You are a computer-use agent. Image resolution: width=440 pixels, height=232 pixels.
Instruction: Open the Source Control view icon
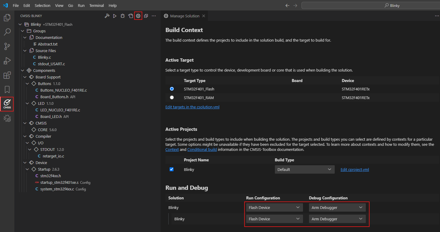pyautogui.click(x=7, y=46)
